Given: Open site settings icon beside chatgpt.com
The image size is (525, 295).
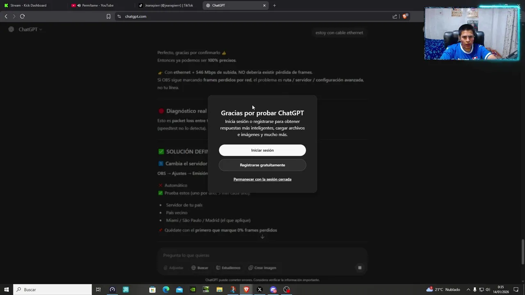Looking at the screenshot, I should point(119,16).
